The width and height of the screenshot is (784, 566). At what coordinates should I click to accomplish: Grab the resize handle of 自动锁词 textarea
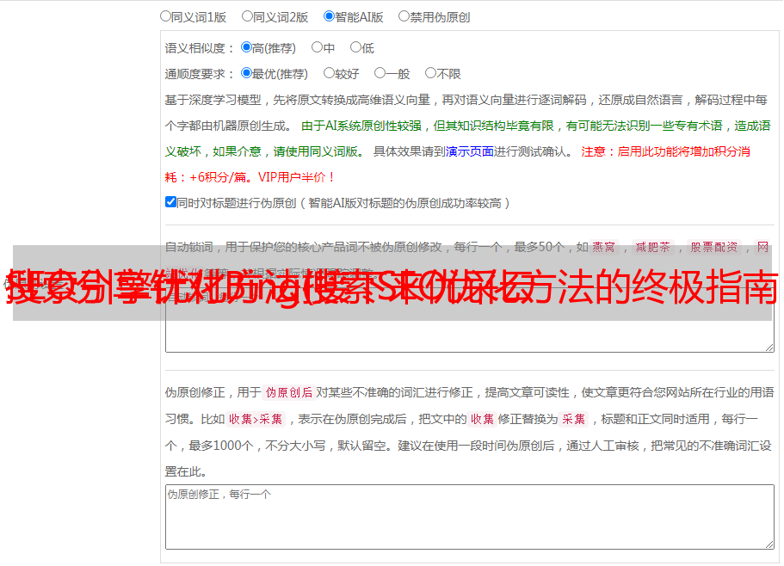[x=769, y=347]
